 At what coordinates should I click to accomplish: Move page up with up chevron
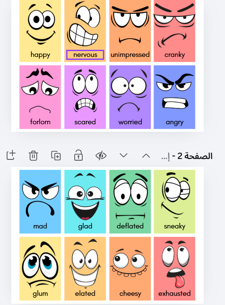click(146, 156)
